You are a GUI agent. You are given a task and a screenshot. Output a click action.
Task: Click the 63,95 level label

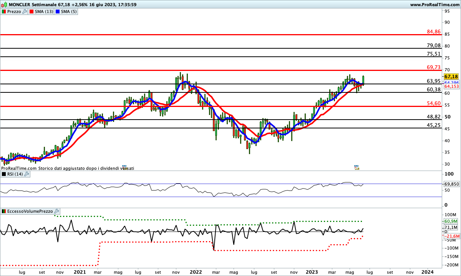point(433,81)
